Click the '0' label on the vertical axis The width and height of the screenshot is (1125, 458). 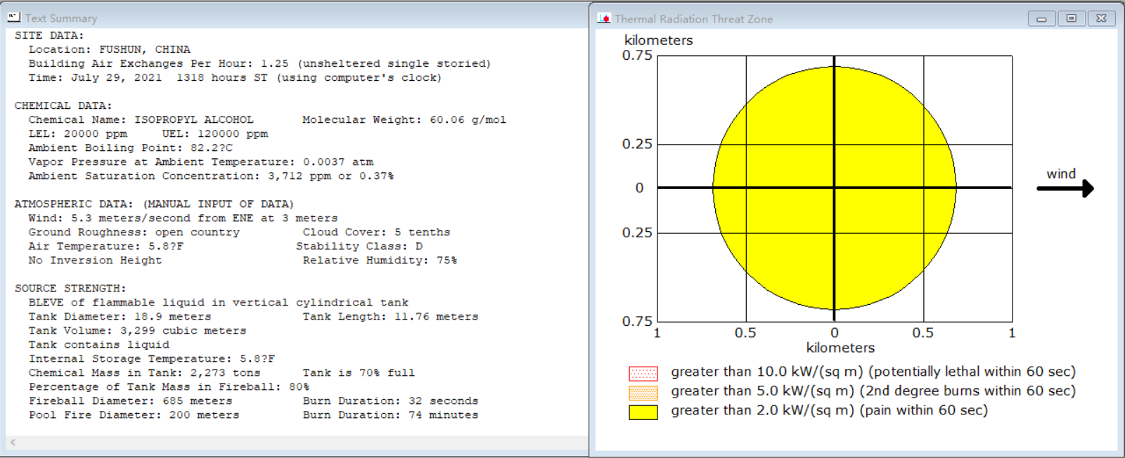(x=639, y=188)
